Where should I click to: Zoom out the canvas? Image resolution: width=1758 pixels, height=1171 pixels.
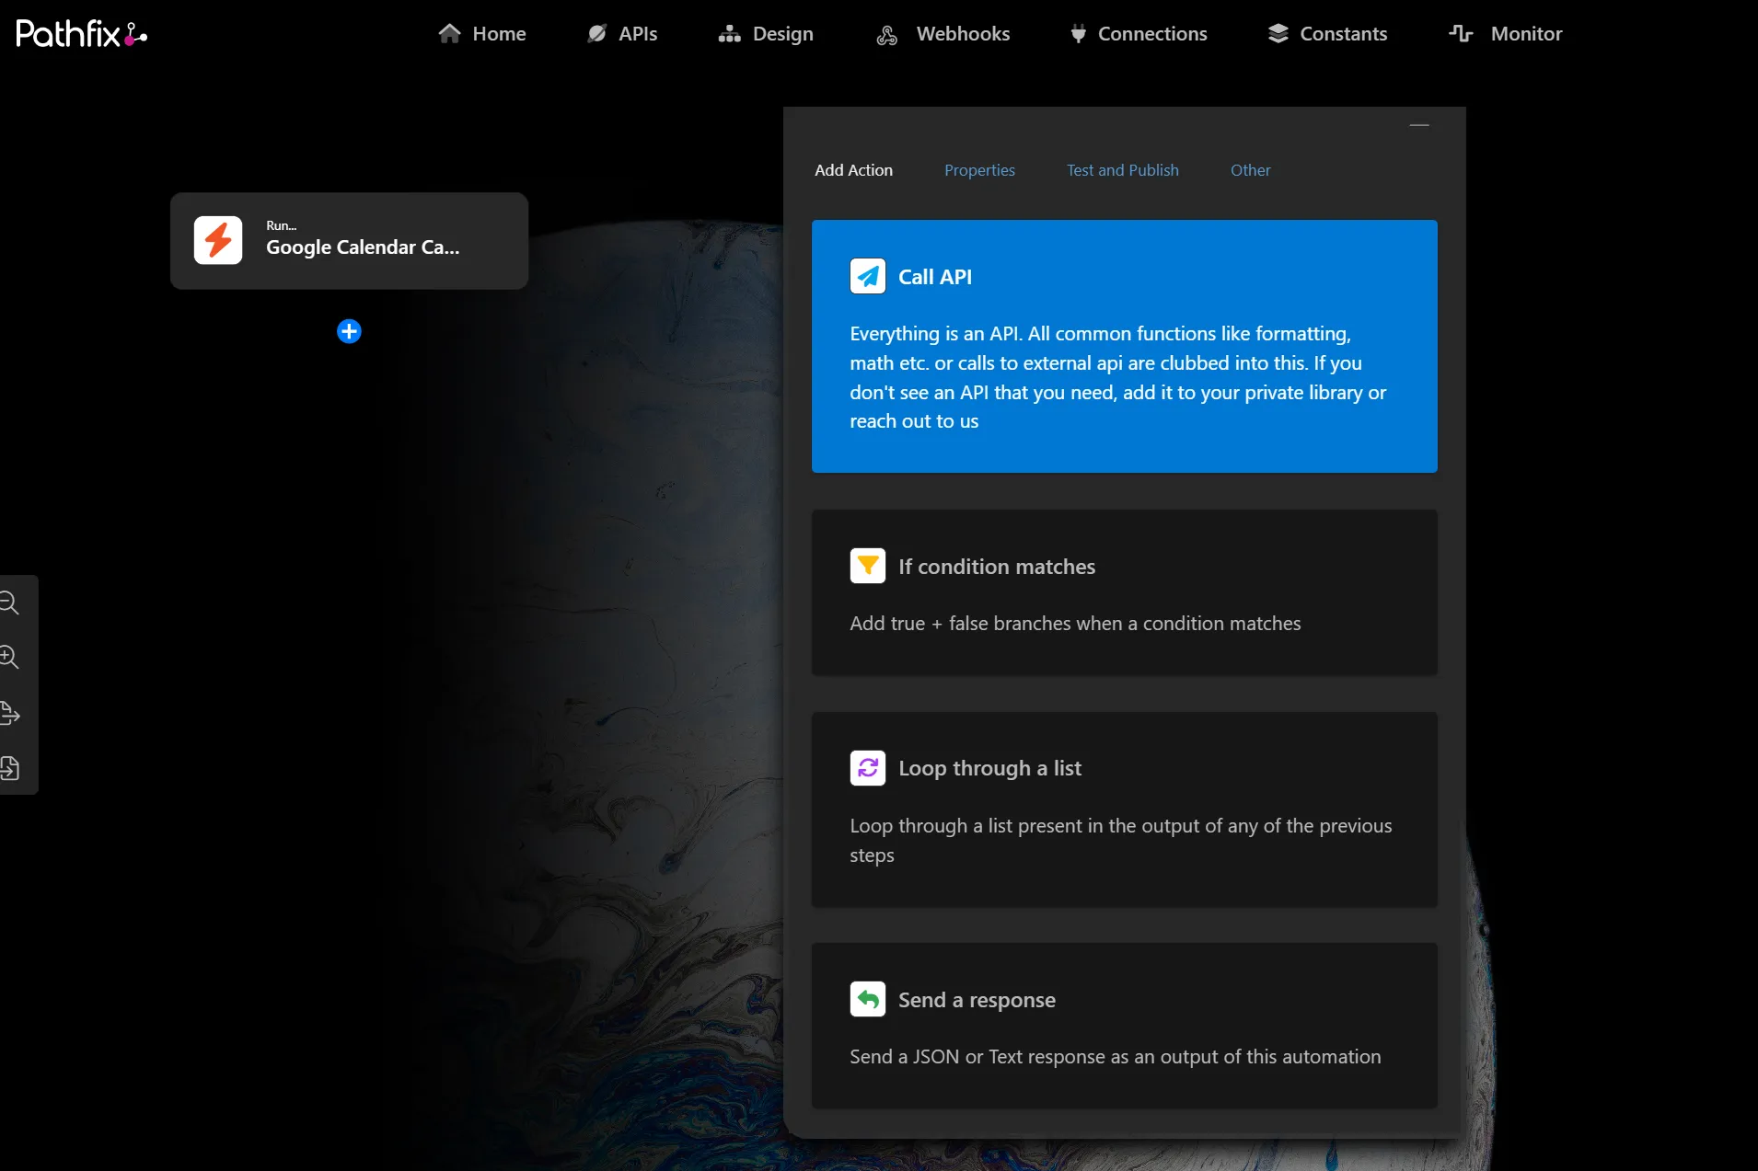click(x=9, y=603)
